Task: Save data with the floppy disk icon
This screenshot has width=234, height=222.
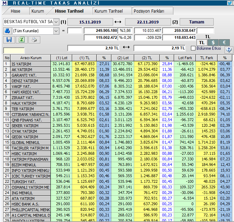Action: (x=9, y=40)
